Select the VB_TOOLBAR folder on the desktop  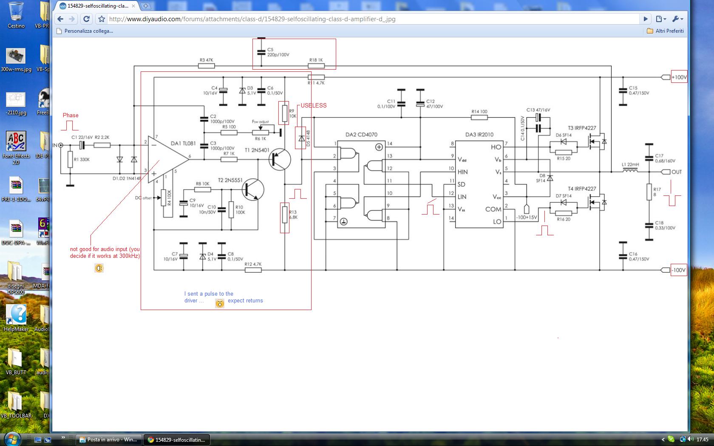click(16, 405)
